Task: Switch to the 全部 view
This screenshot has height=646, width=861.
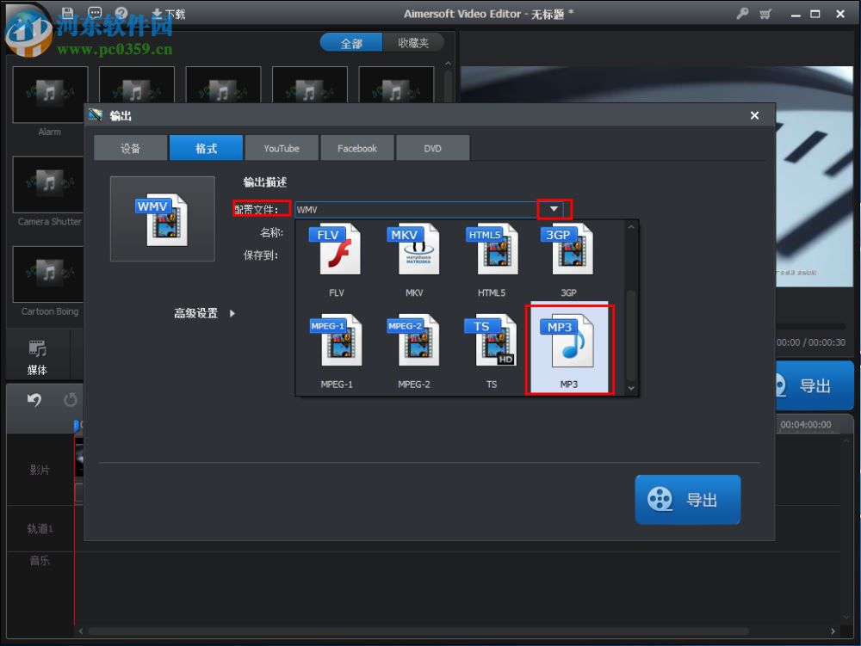Action: tap(351, 41)
